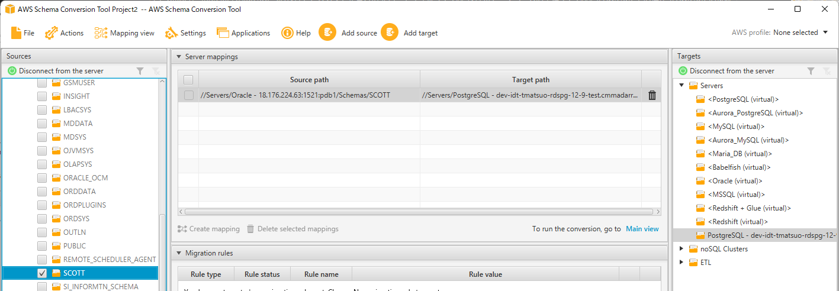Screen dimensions: 839x291
Task: Toggle the select-all mappings header checkbox
Action: pos(188,80)
